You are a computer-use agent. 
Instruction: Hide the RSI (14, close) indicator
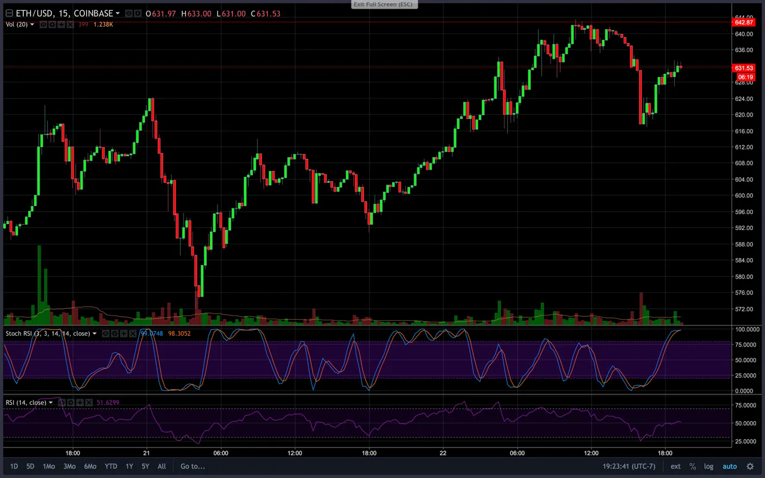coord(62,403)
